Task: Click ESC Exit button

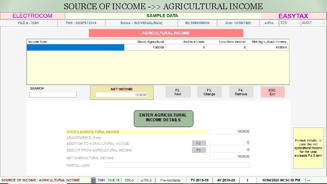Action: 272,92
